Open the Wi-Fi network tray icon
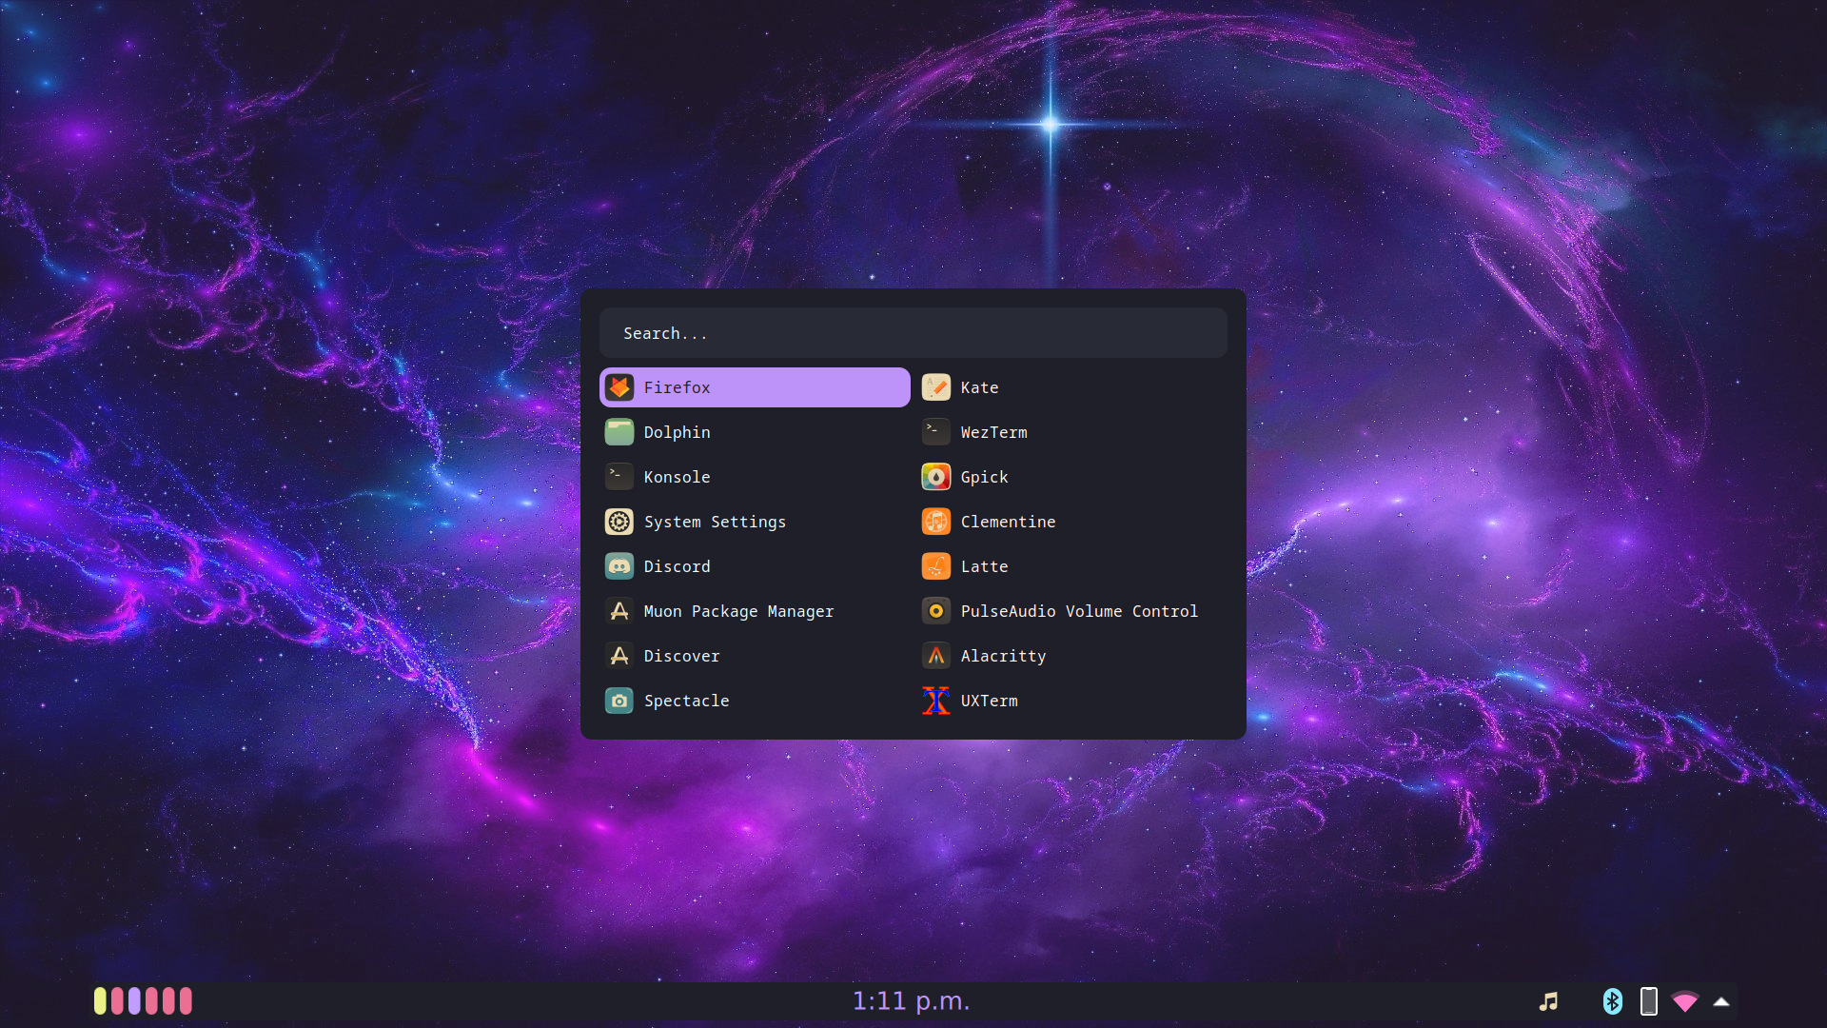1827x1028 pixels. point(1685,1001)
